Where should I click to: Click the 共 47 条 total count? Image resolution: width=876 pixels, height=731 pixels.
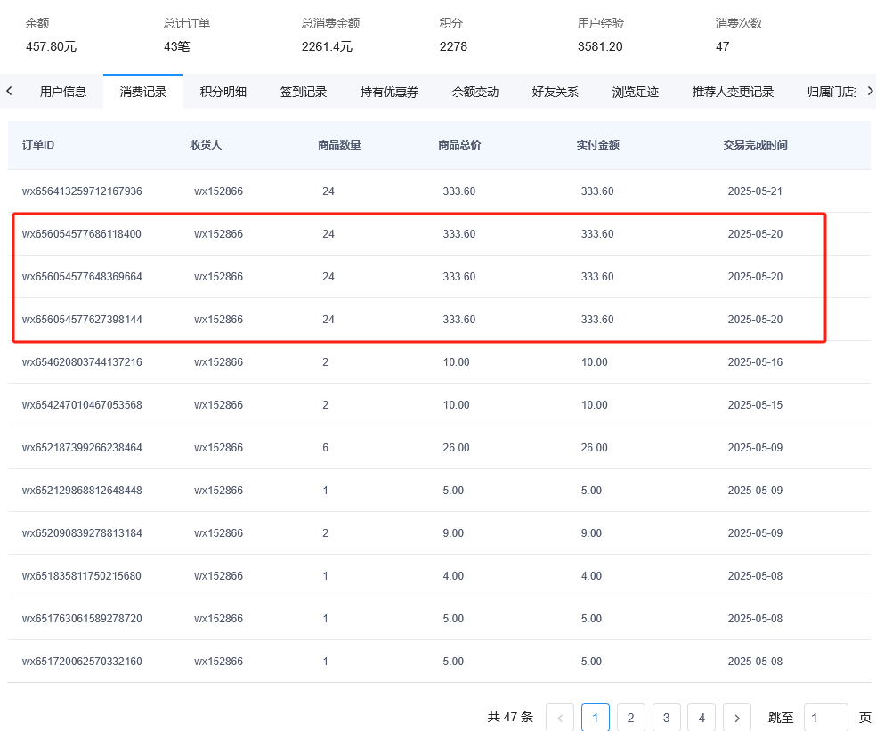[510, 717]
